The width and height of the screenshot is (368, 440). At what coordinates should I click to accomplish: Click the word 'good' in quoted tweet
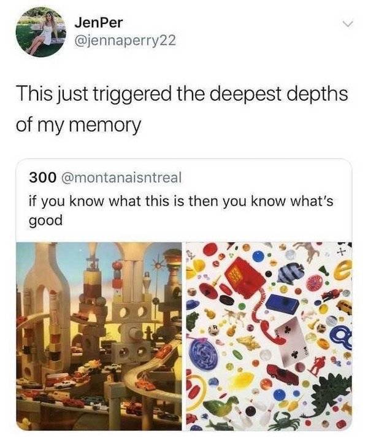[46, 220]
